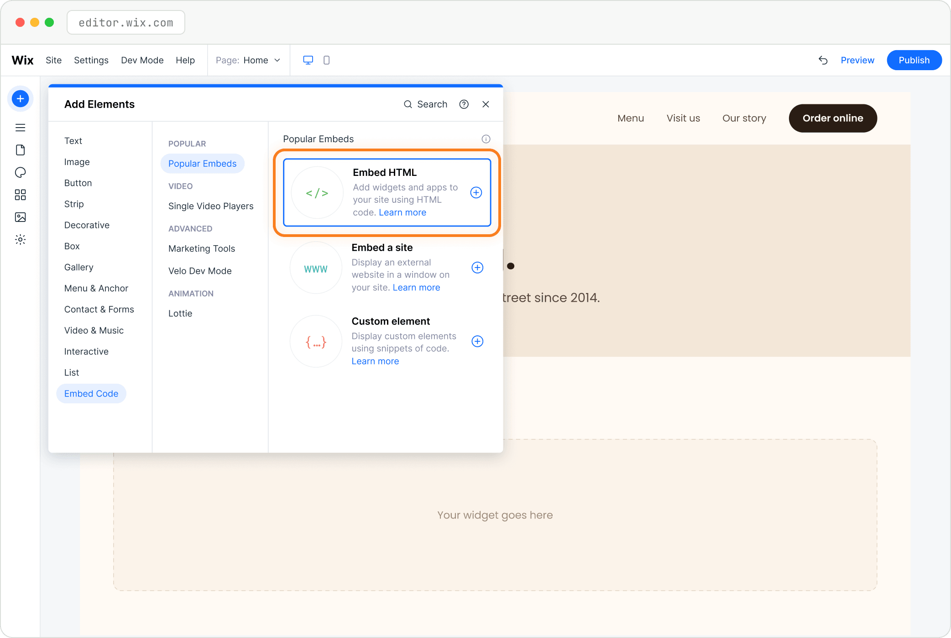Viewport: 951px width, 638px height.
Task: Select the Text category
Action: point(73,141)
